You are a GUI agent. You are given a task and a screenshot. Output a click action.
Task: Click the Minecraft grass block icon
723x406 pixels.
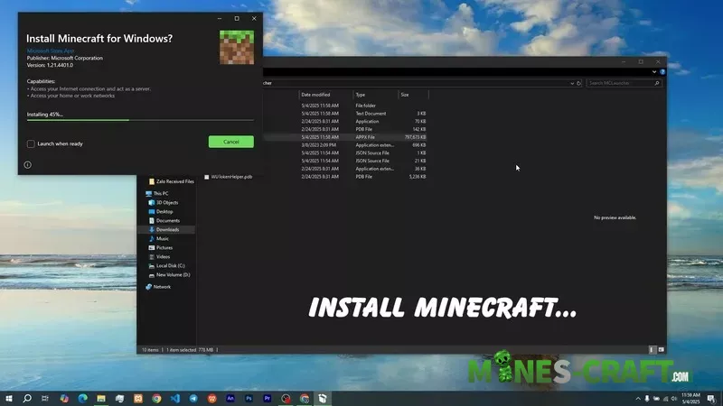(237, 47)
